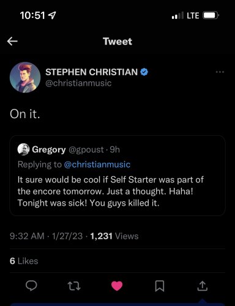The width and height of the screenshot is (235, 306).
Task: Follow the blue @christianmusic reply link
Action: point(97,165)
